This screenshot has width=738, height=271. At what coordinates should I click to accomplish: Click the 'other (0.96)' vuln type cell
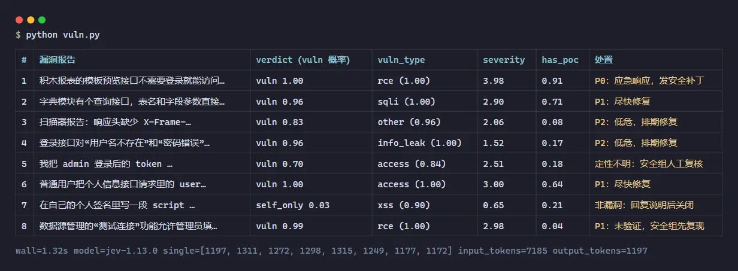pos(409,122)
